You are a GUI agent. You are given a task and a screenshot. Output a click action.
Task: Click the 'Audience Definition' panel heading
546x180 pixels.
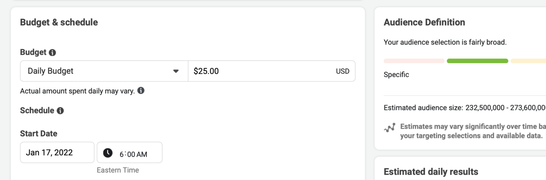tap(424, 22)
